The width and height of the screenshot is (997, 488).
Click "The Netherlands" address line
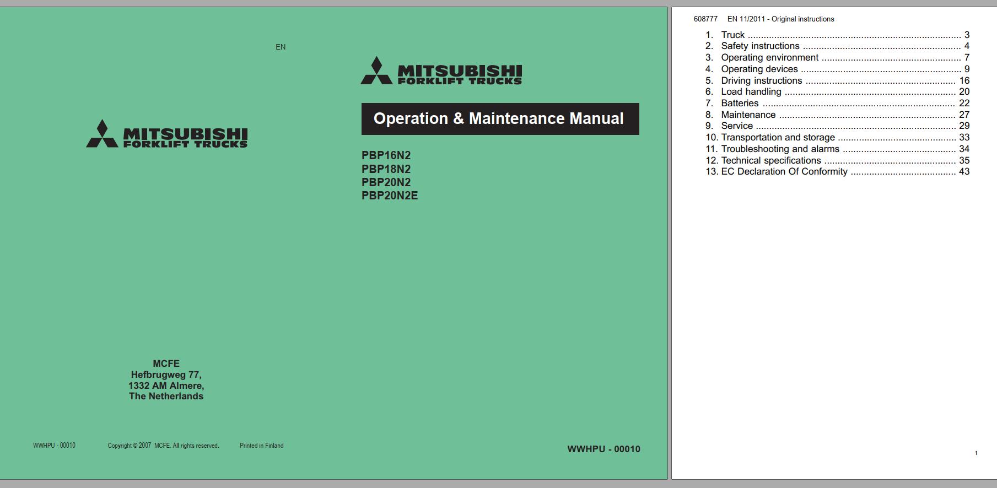coord(166,396)
